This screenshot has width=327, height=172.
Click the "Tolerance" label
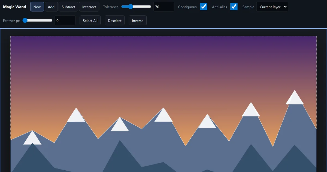click(x=111, y=7)
